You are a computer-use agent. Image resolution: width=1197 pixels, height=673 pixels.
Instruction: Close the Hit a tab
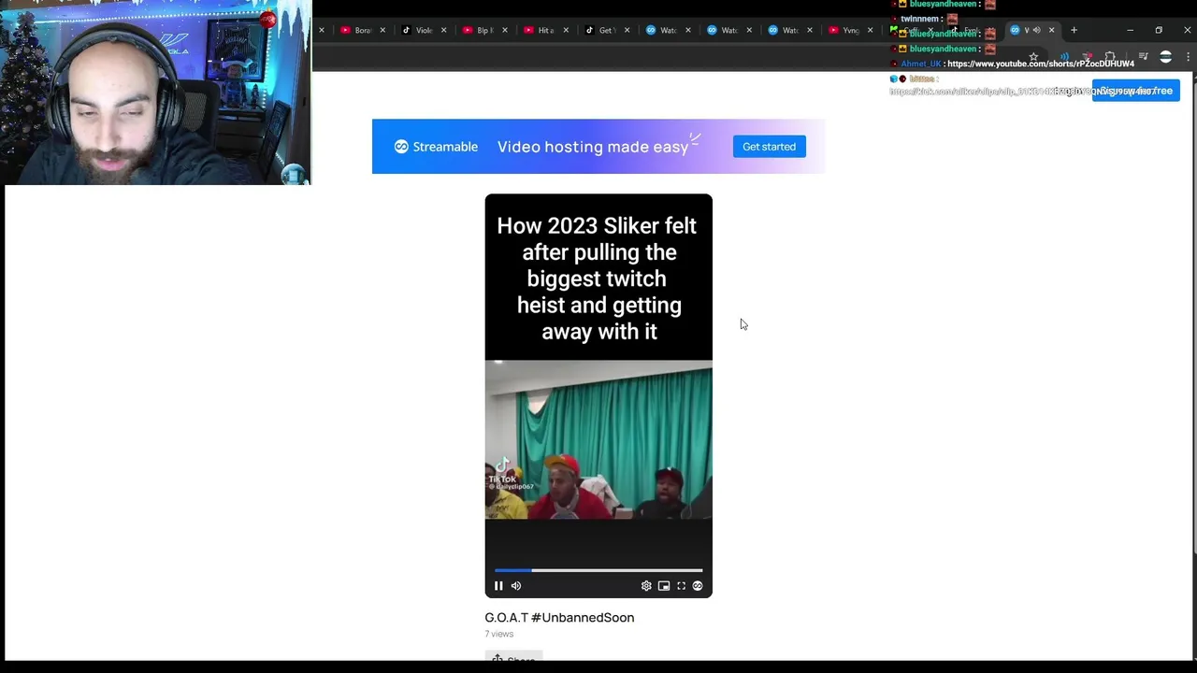tap(566, 30)
